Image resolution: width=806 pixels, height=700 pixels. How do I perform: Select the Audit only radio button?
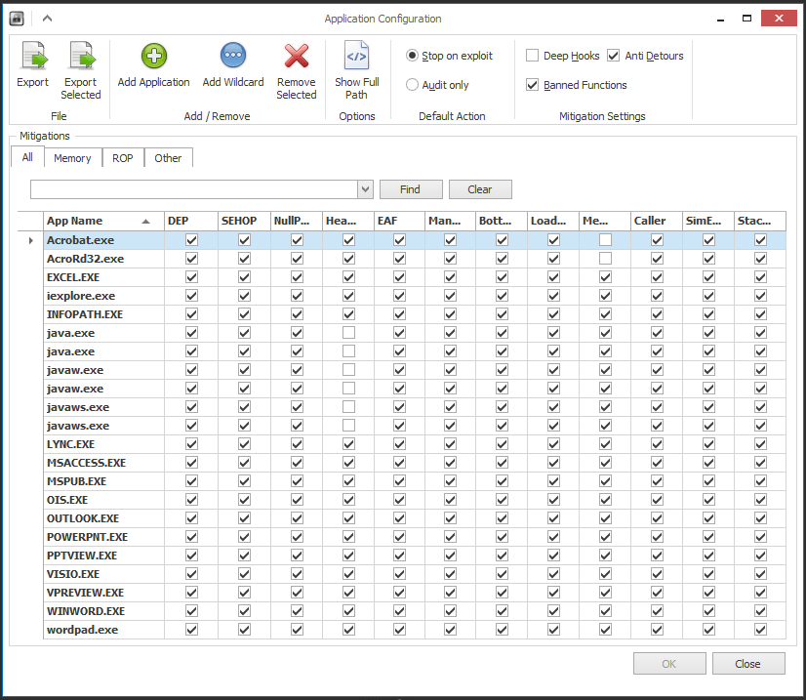click(412, 84)
